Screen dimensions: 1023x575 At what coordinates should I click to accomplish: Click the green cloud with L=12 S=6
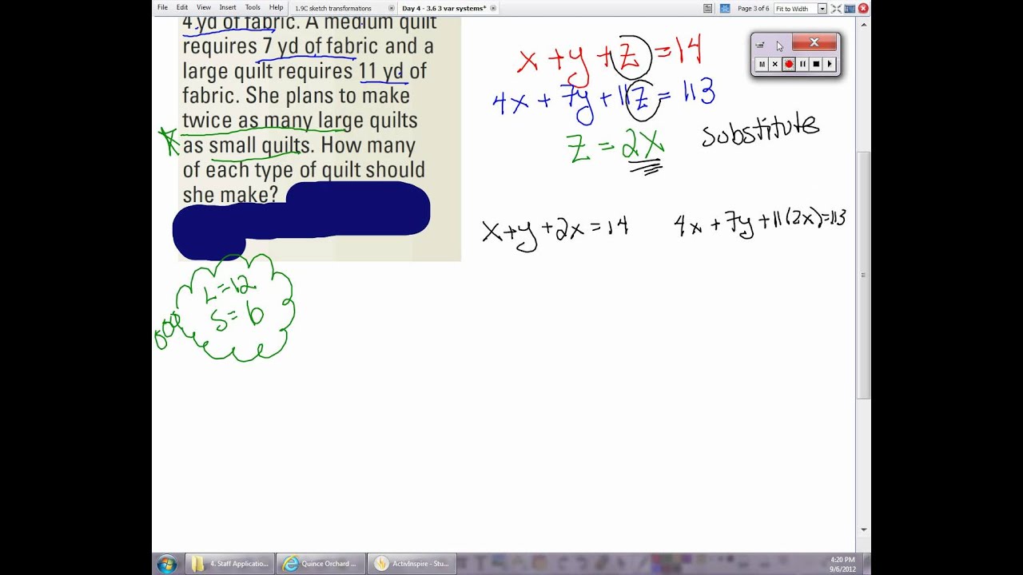(233, 307)
